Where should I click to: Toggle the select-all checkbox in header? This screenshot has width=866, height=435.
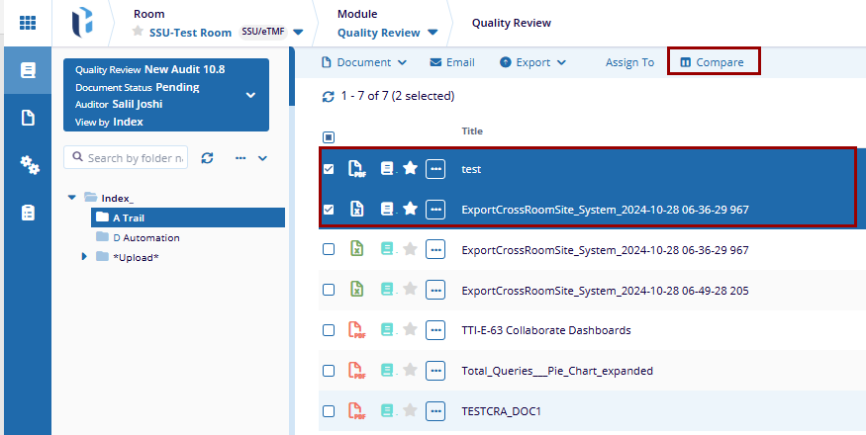(329, 137)
